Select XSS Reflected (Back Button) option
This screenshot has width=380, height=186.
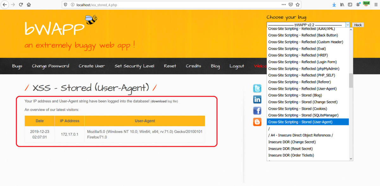[x=308, y=35]
